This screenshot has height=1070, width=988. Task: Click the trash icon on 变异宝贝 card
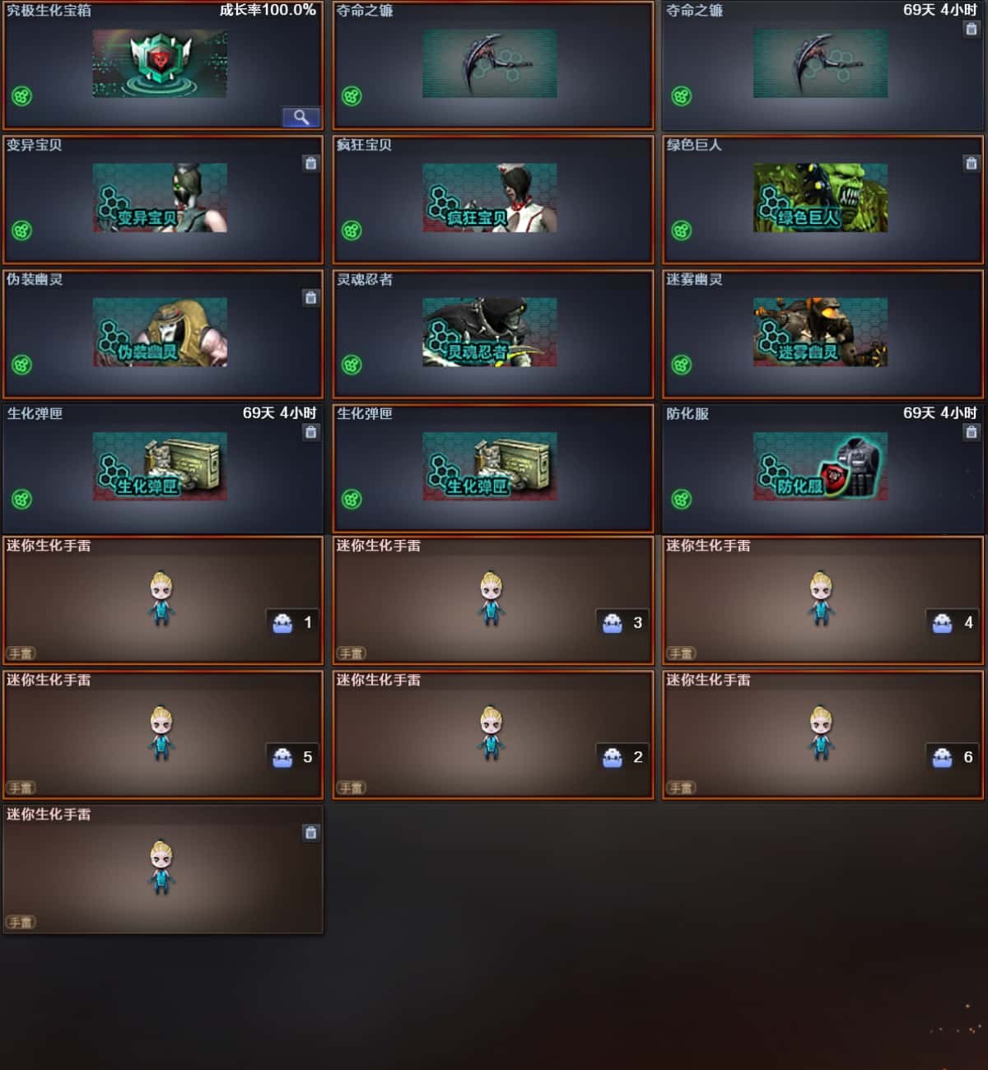(310, 163)
